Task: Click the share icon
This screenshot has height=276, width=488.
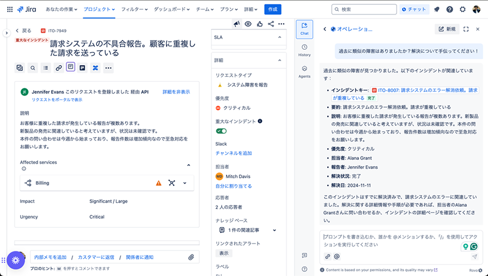Action: click(x=271, y=24)
